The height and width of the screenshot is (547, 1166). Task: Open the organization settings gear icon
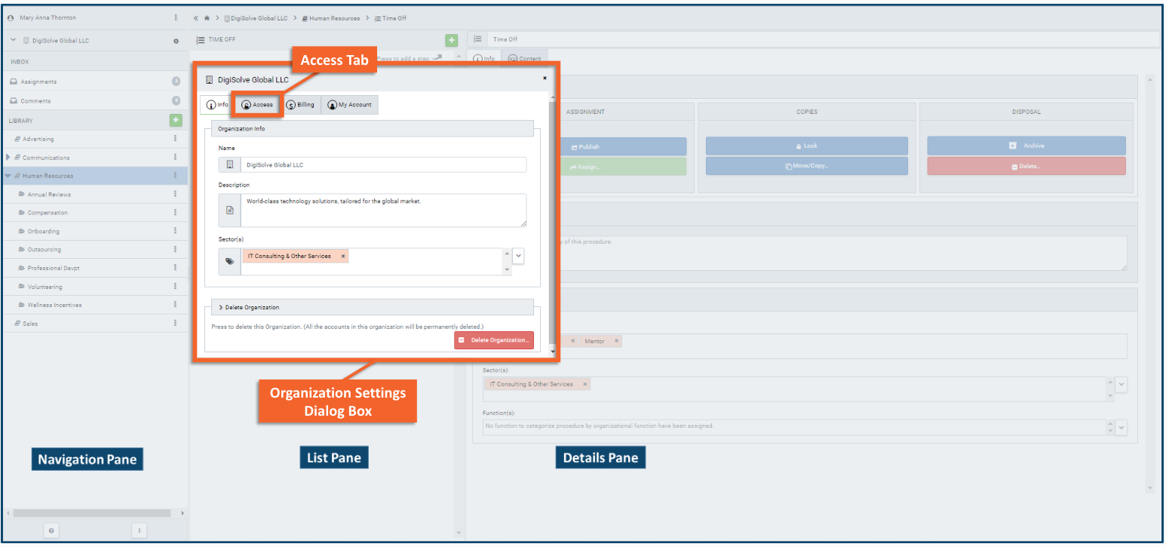(x=176, y=41)
